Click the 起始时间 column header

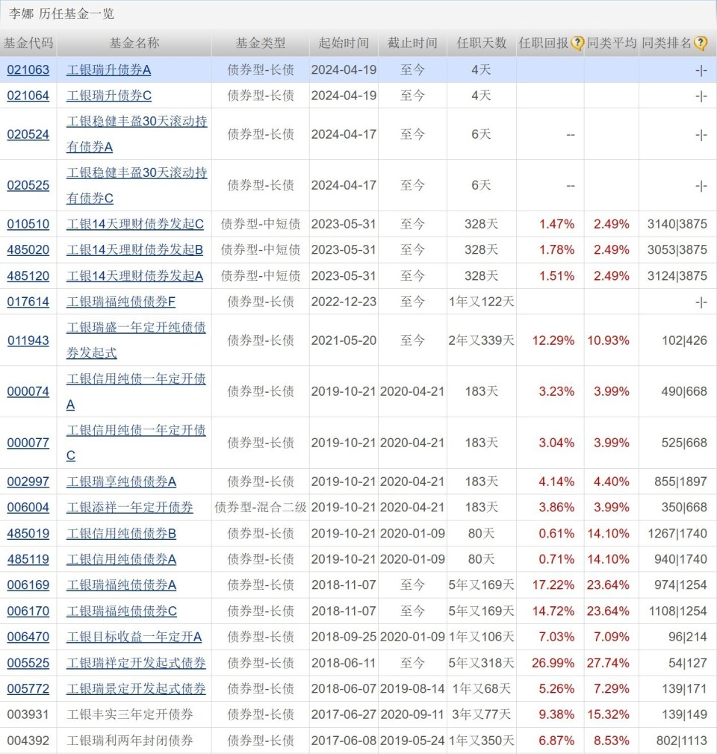[344, 43]
